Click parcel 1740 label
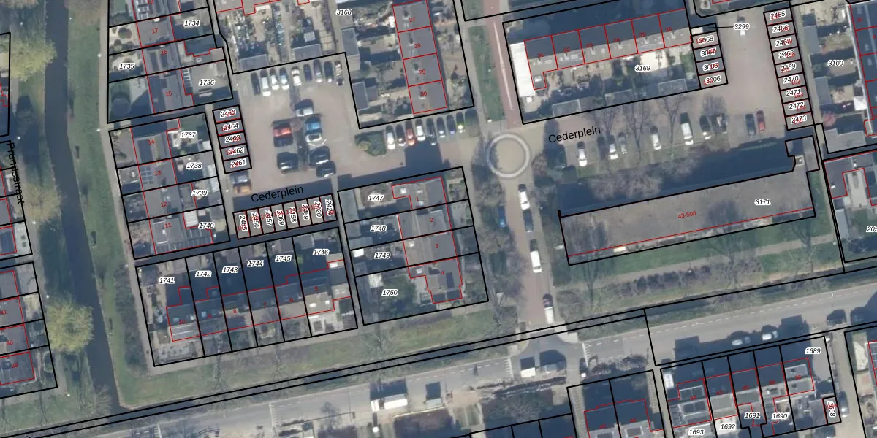This screenshot has width=877, height=438. pos(206,226)
